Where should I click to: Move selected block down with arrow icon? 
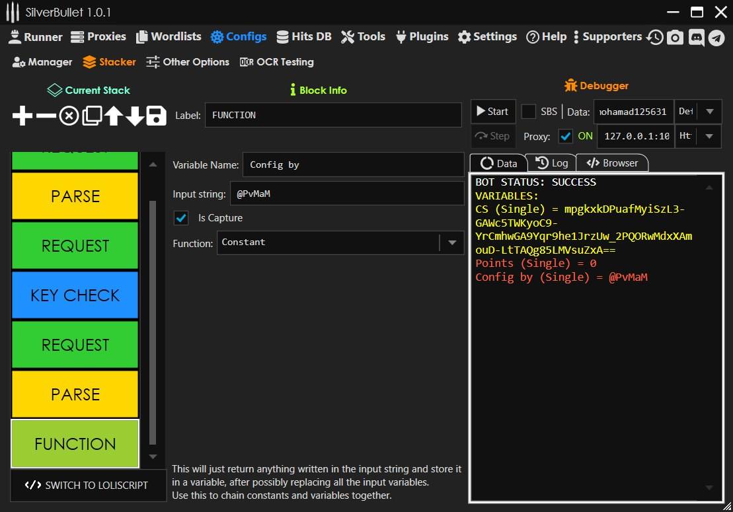click(135, 116)
